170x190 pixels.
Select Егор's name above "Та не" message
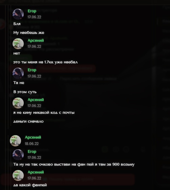32,70
